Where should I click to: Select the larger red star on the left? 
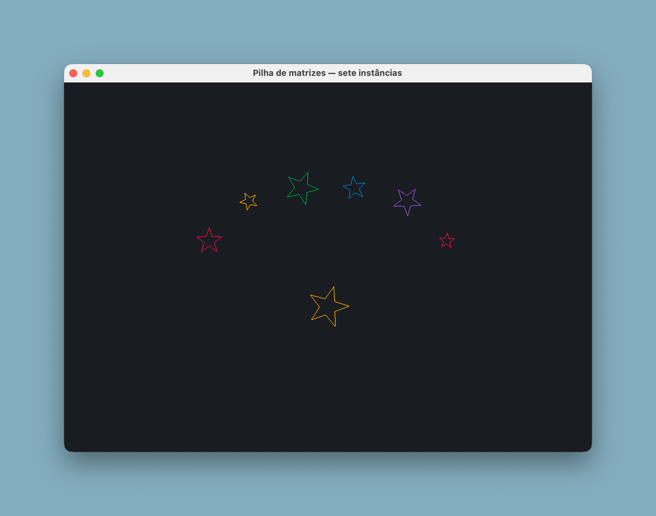(209, 240)
